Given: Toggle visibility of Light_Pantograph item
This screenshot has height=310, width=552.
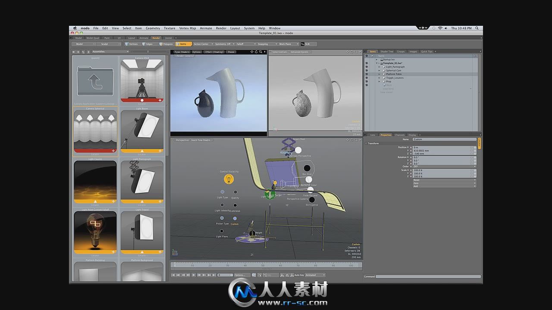Looking at the screenshot, I should click(367, 67).
